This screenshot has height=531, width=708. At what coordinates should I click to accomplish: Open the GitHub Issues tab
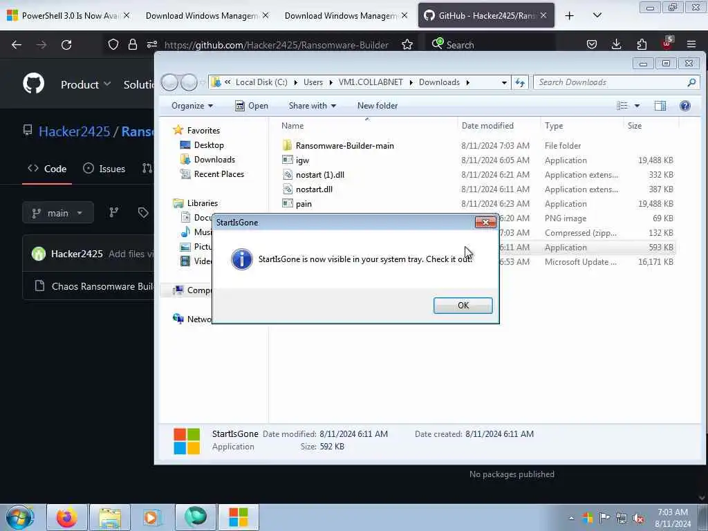[x=104, y=169]
